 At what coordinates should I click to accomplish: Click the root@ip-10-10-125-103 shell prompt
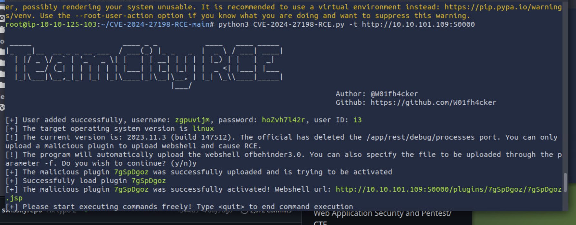[51, 24]
